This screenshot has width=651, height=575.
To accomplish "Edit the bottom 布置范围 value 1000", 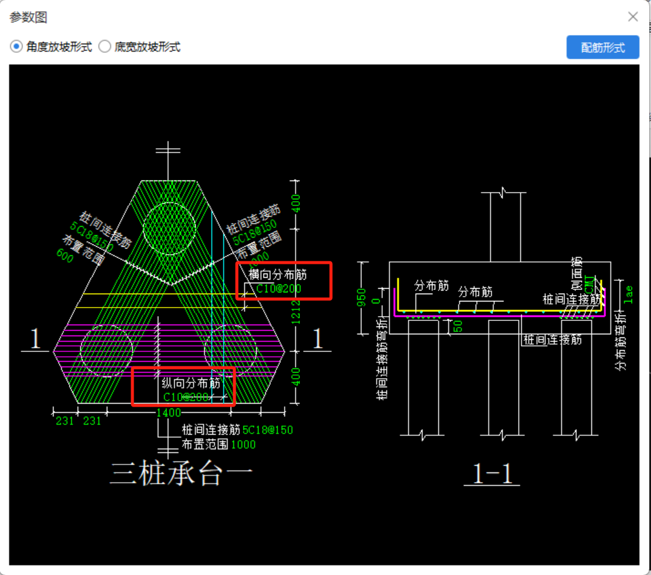I will click(244, 444).
